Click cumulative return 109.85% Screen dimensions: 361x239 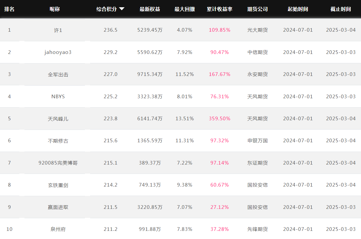pos(220,30)
